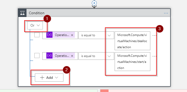
Task: Click the plus insert-step icon above Condition
Action: click(94, 3)
